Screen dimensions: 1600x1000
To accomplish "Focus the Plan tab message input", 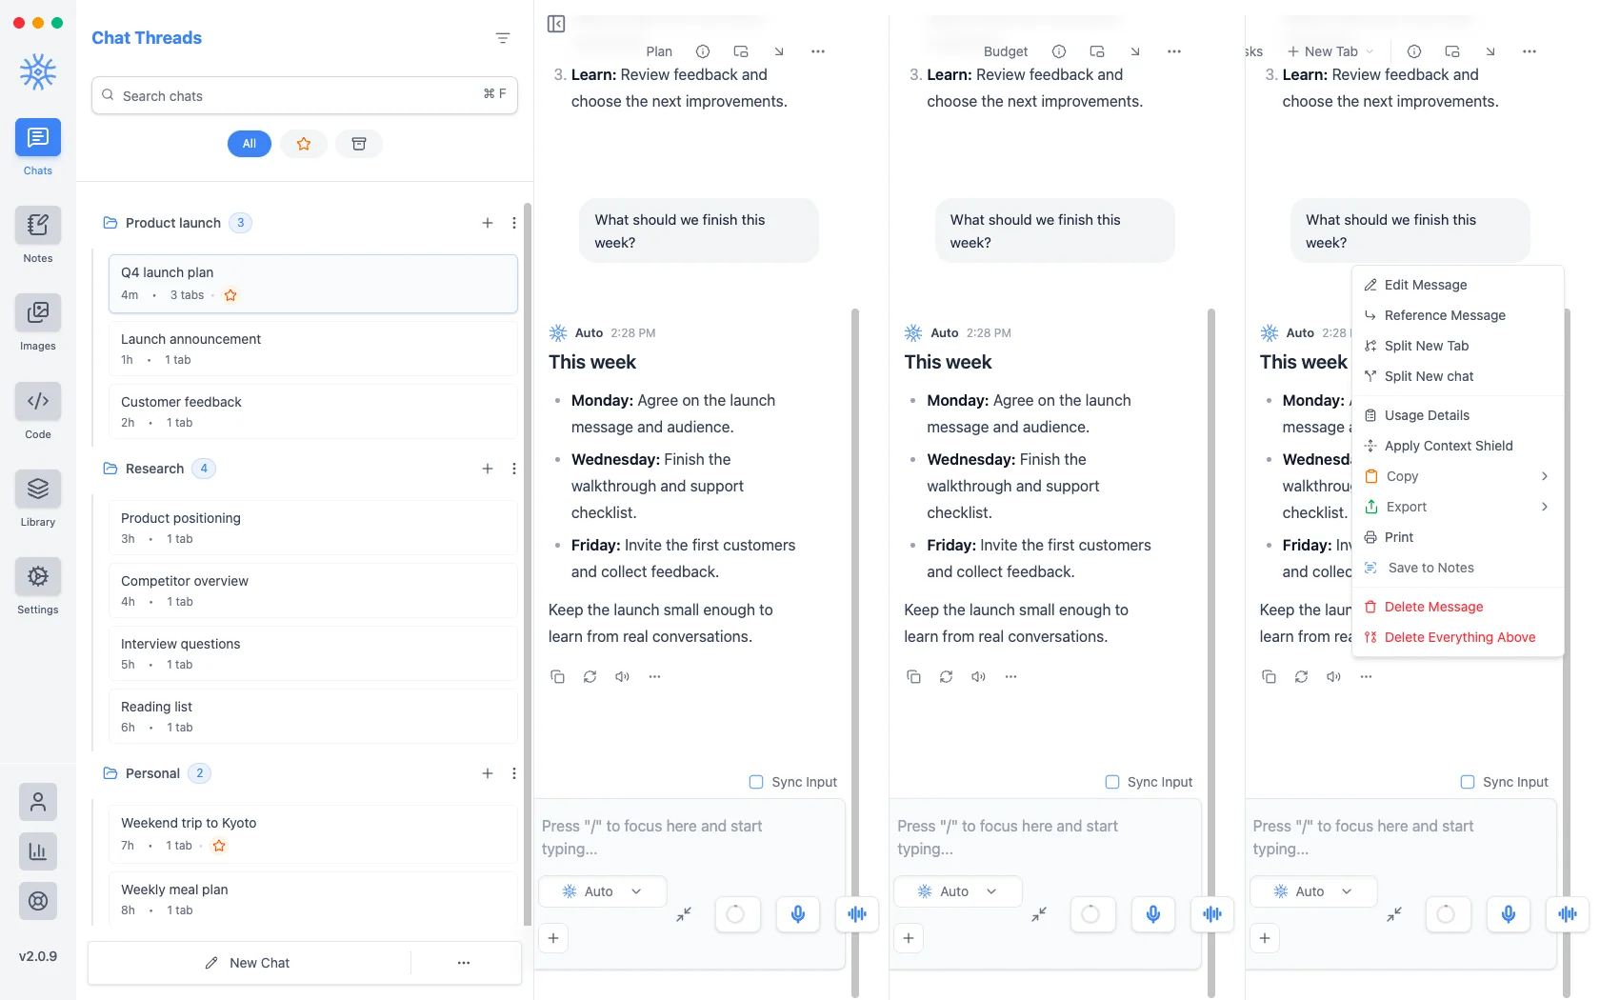I will pyautogui.click(x=690, y=837).
